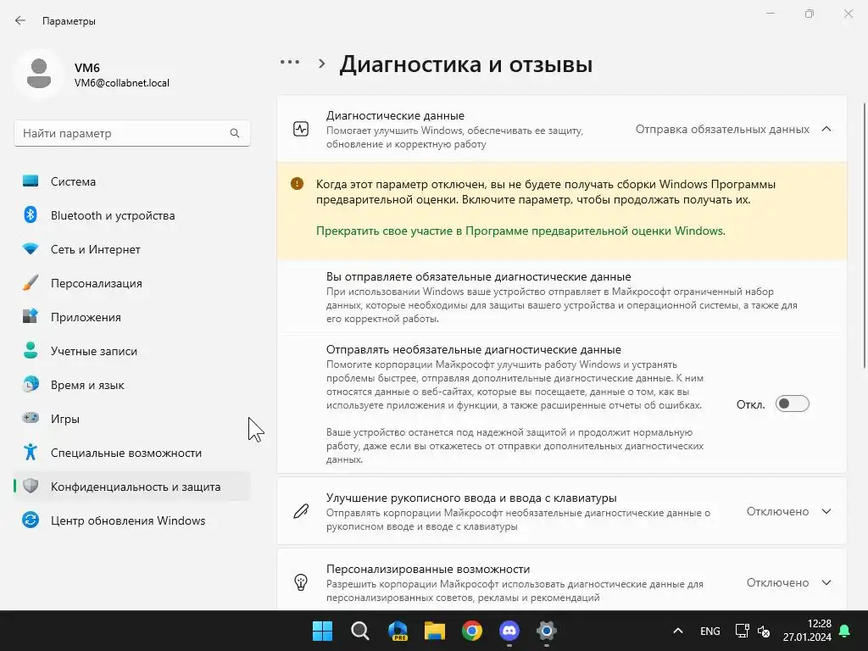Image resolution: width=868 pixels, height=651 pixels.
Task: Open Google Chrome from taskbar
Action: 472,631
